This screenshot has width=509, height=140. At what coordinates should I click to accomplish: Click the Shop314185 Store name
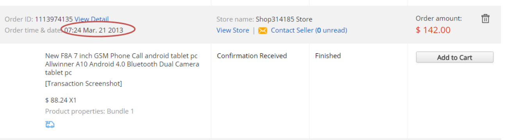click(x=284, y=19)
